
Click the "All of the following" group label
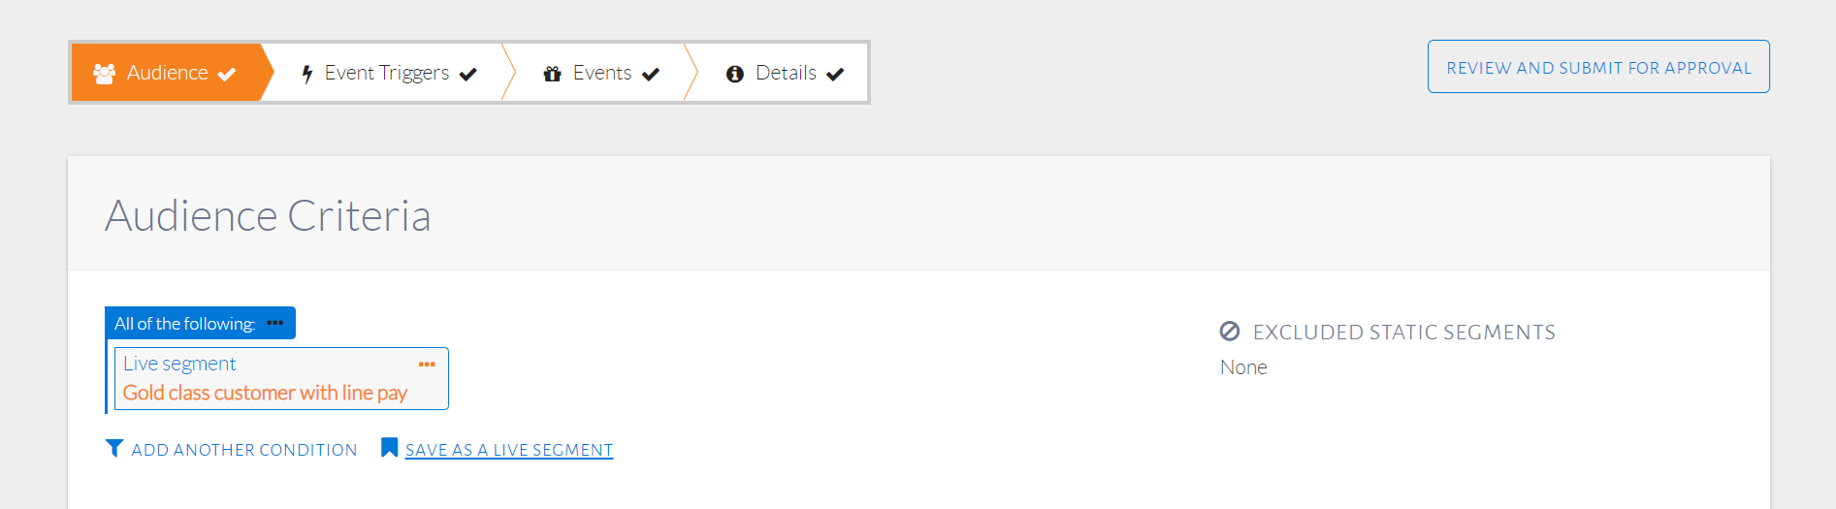point(184,324)
